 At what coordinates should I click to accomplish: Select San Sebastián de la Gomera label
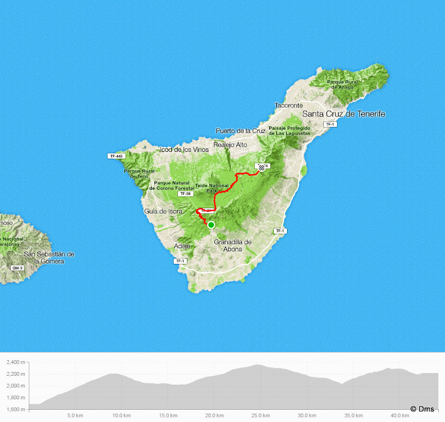(x=49, y=257)
